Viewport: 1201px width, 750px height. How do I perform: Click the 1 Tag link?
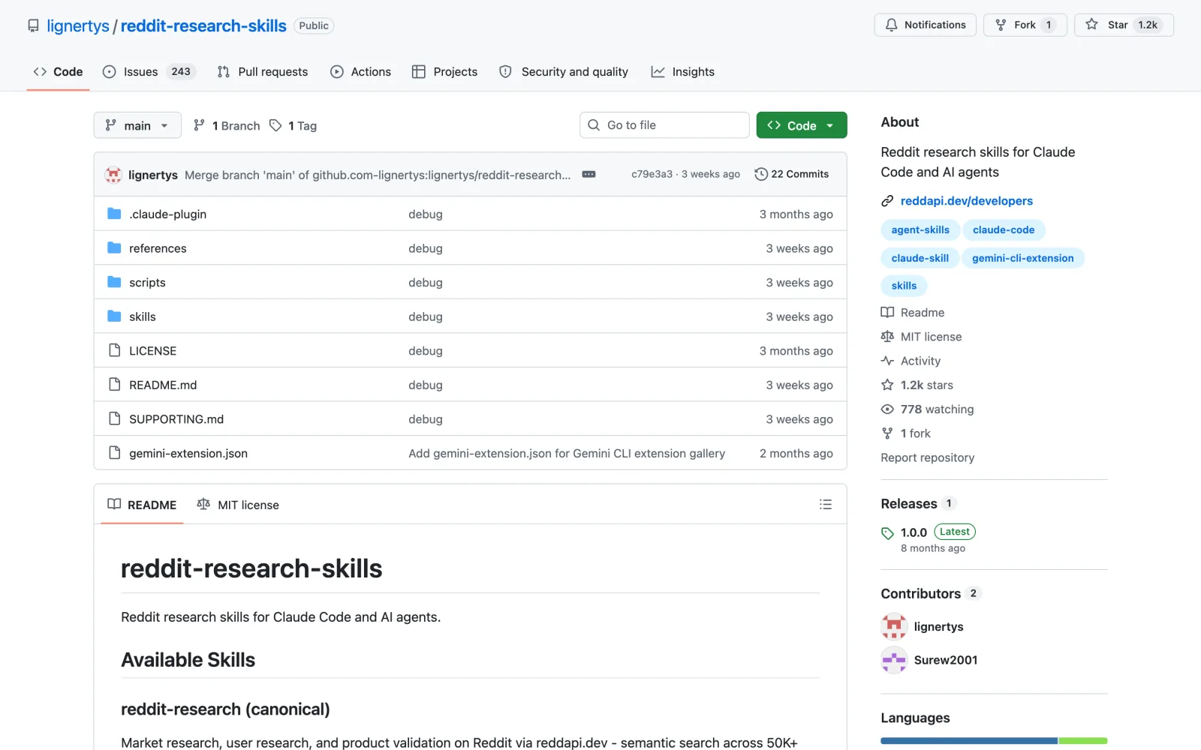293,125
